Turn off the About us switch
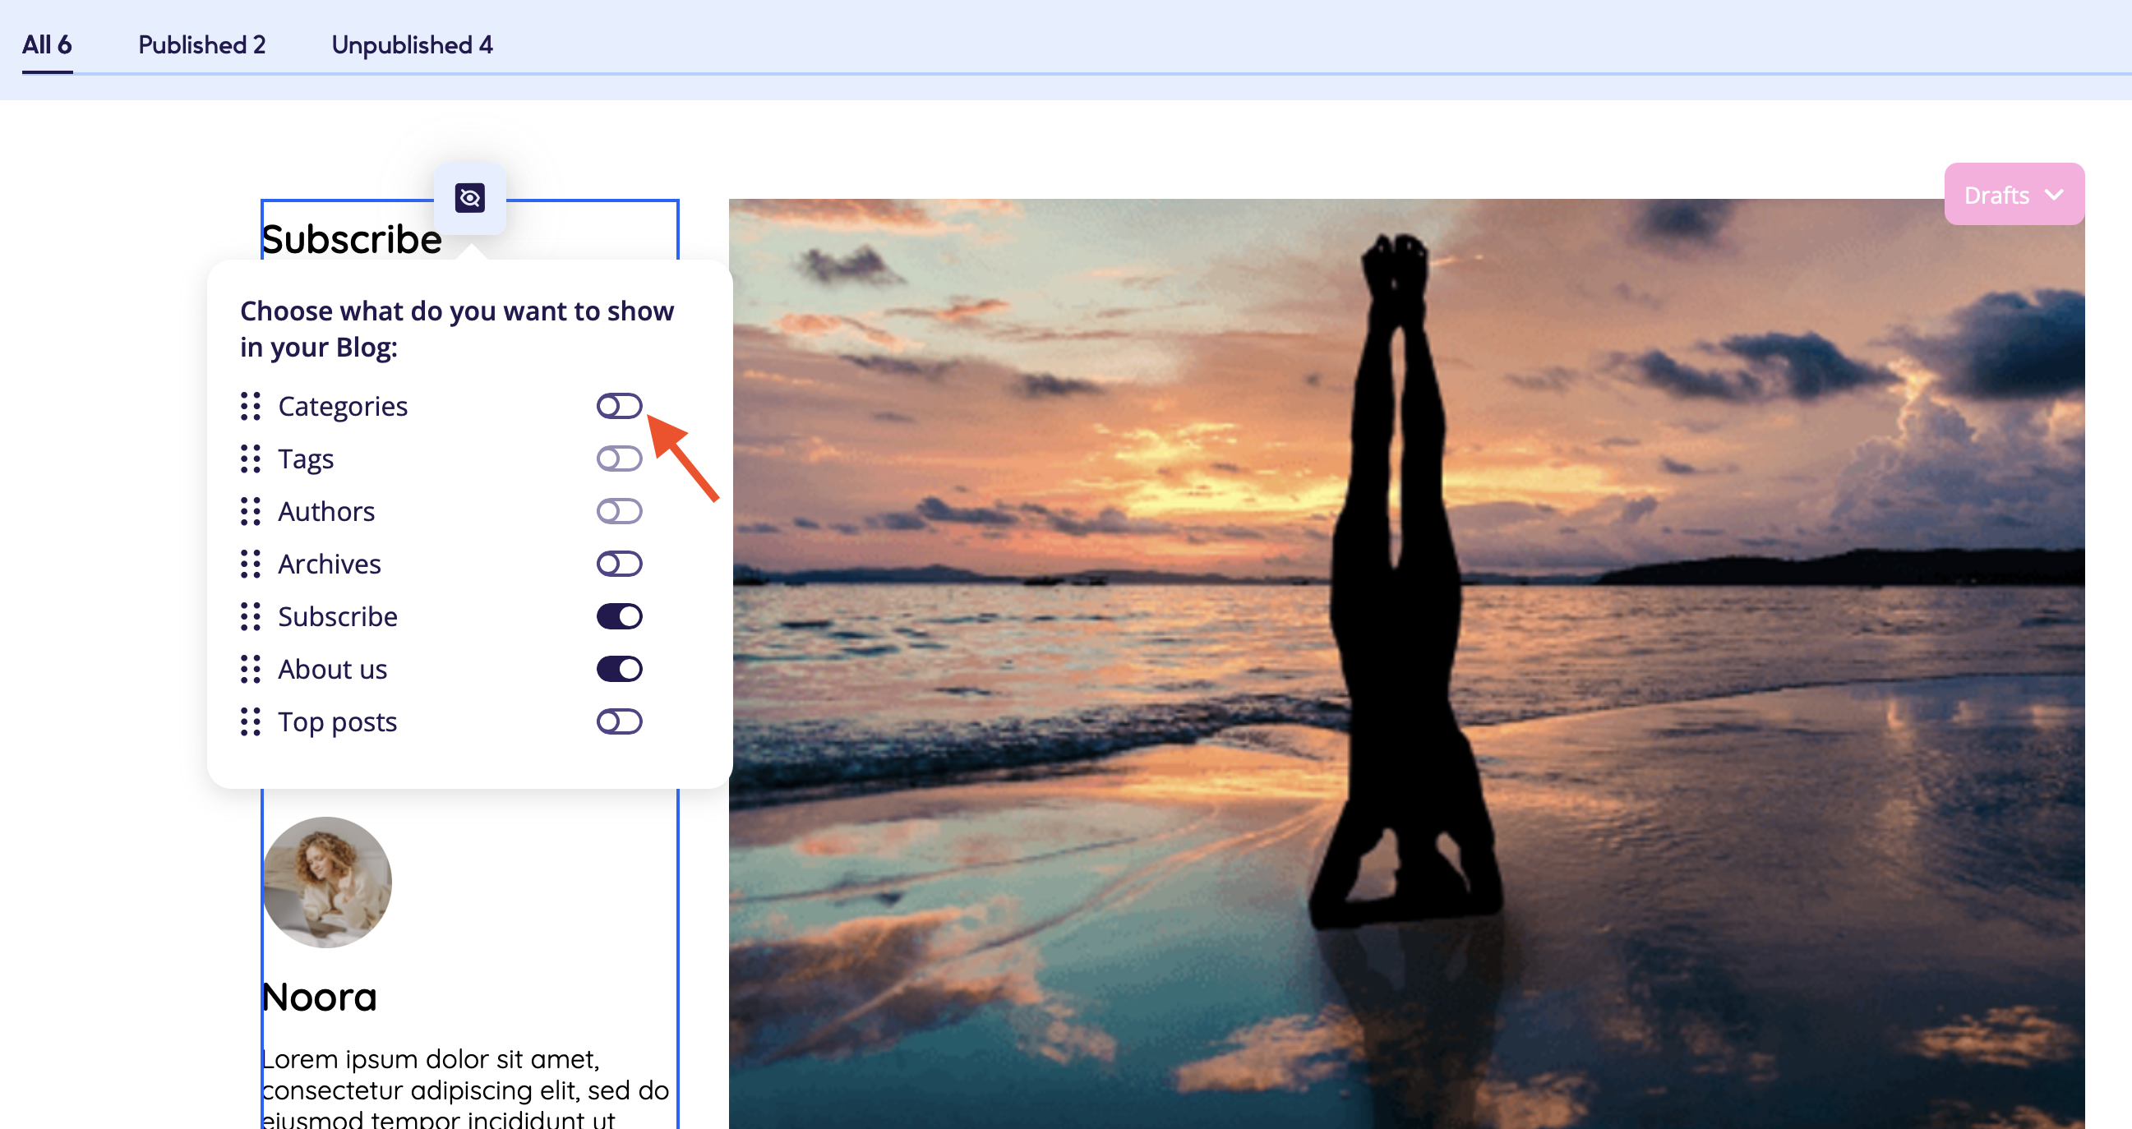 click(x=619, y=669)
